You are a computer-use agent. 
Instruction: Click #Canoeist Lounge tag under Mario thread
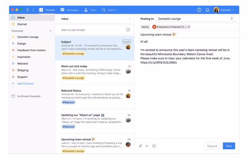point(73,78)
